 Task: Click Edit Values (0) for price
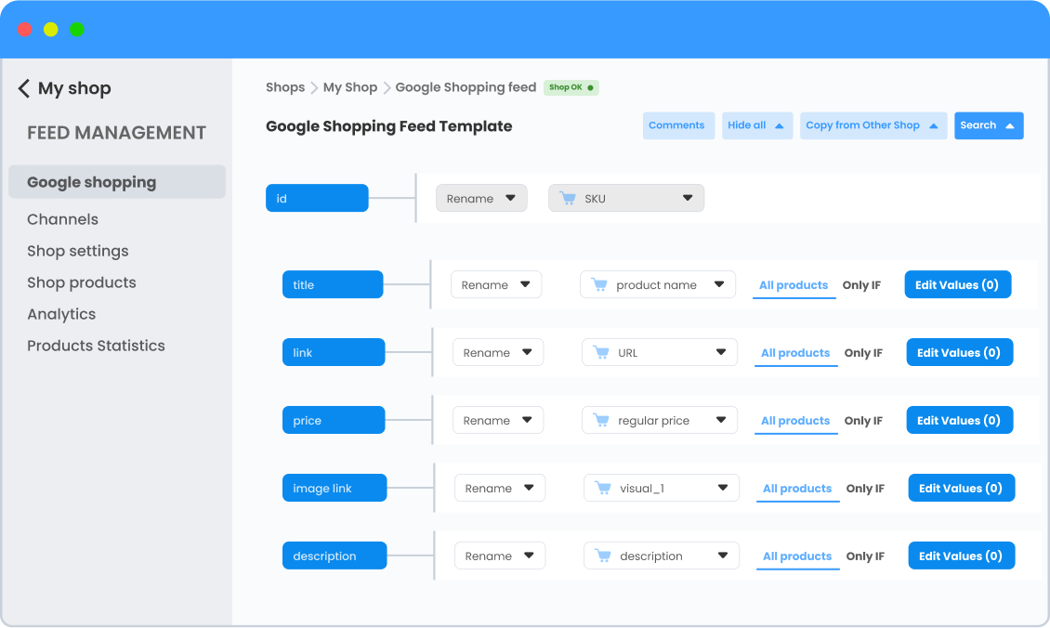tap(960, 420)
